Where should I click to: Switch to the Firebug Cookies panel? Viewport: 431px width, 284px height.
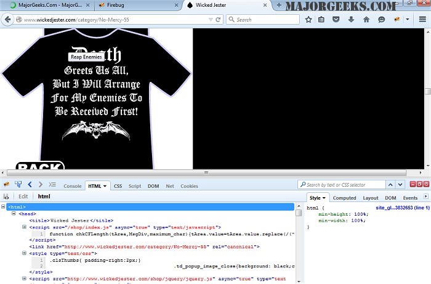coord(189,186)
